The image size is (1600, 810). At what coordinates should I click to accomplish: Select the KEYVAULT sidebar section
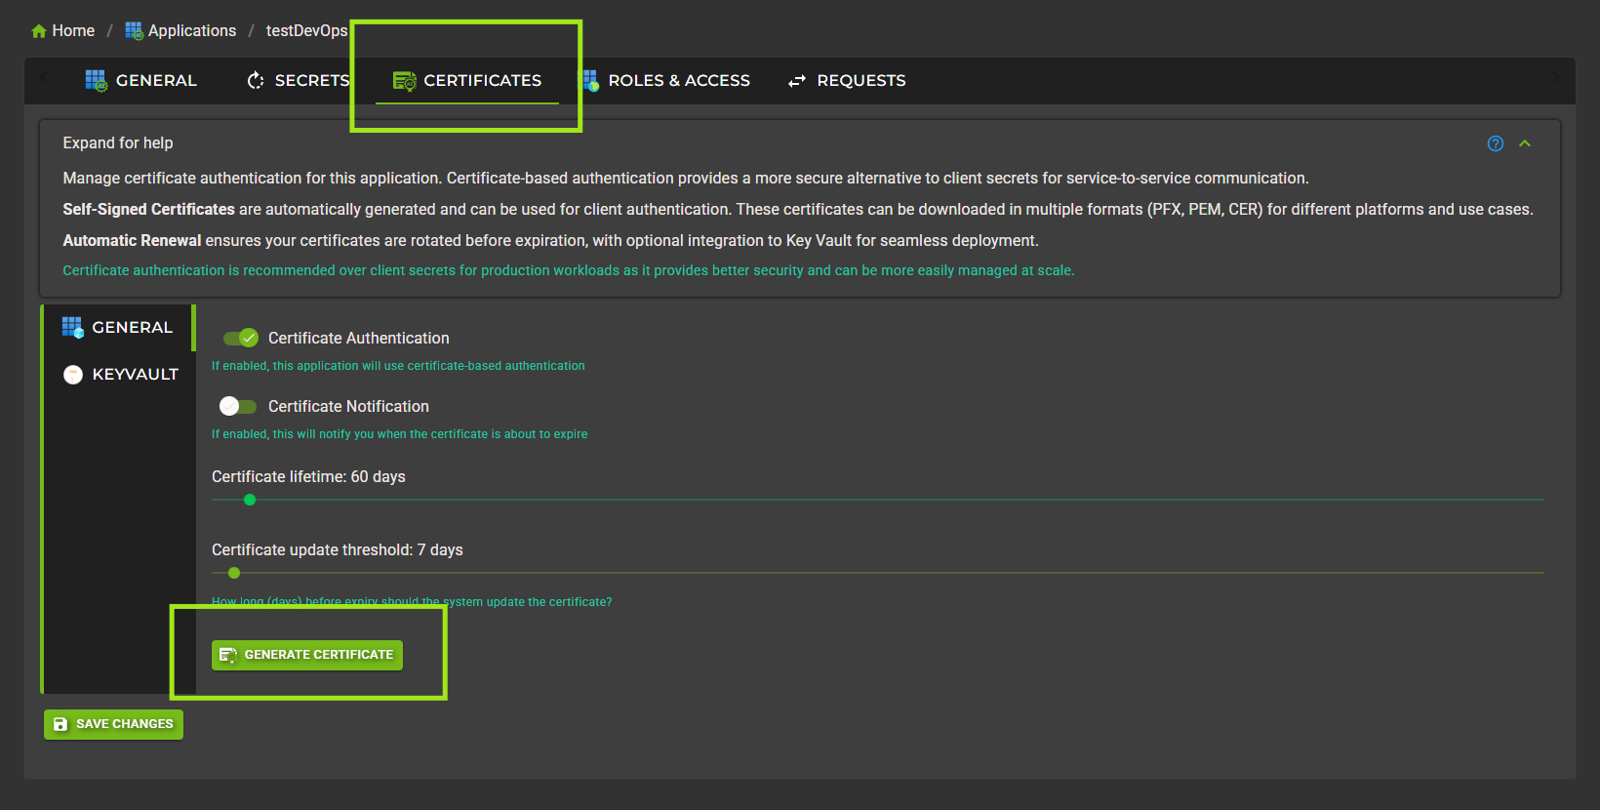point(120,375)
